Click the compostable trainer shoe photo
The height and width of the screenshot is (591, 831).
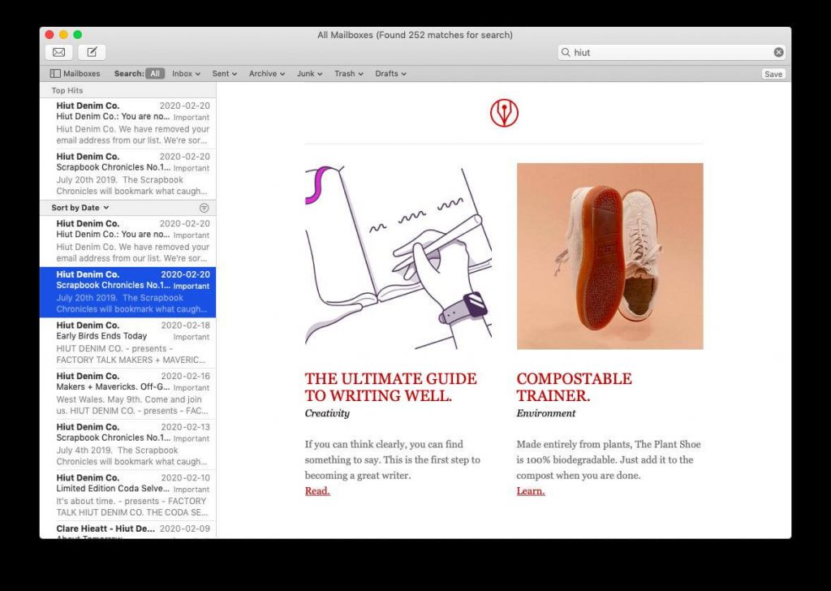pos(610,257)
